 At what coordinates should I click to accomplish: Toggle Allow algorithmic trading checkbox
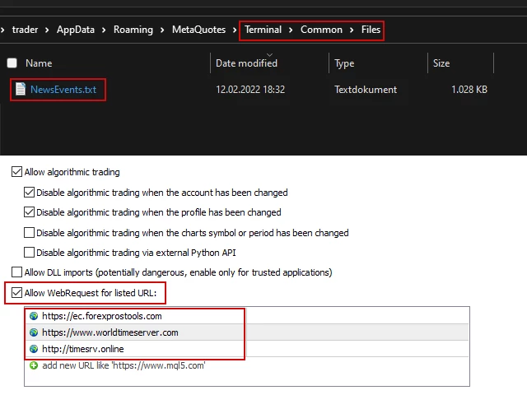[x=16, y=173]
